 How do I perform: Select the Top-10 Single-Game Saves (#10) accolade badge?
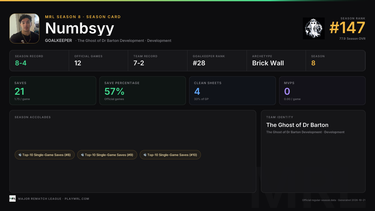click(170, 155)
